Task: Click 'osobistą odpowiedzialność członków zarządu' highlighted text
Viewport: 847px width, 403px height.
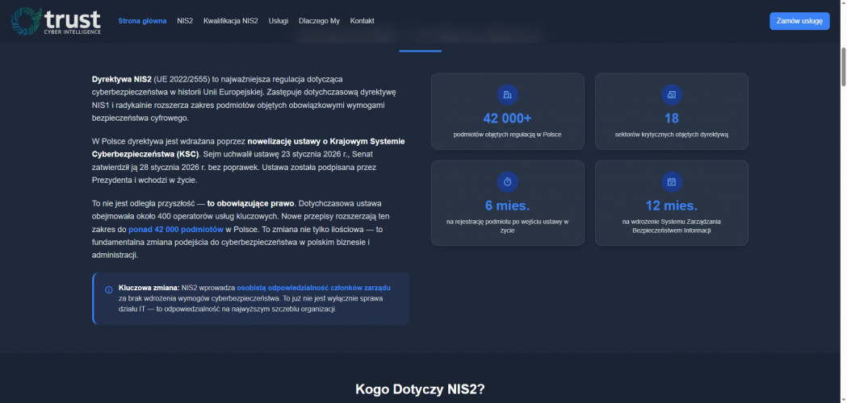Action: [x=314, y=288]
